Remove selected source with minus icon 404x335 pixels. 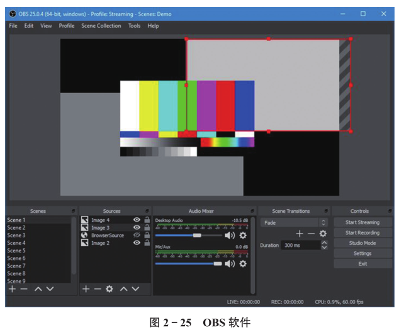(98, 288)
